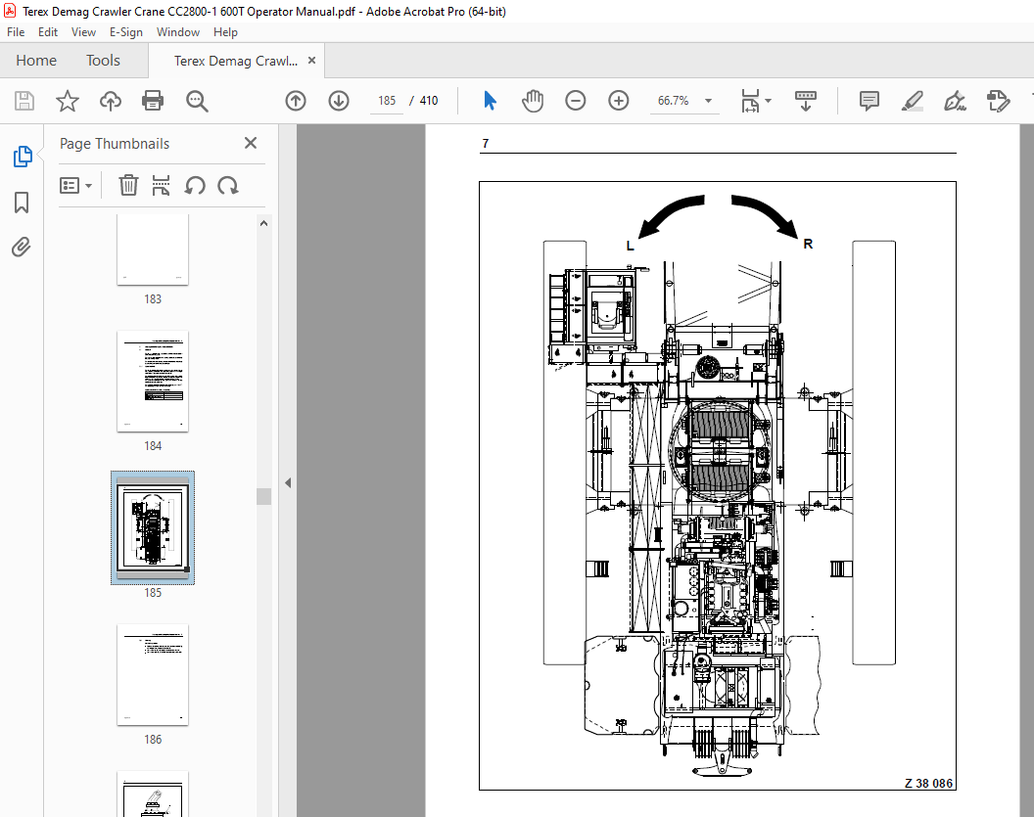Add a comment sticky note
This screenshot has width=1034, height=817.
pos(869,101)
